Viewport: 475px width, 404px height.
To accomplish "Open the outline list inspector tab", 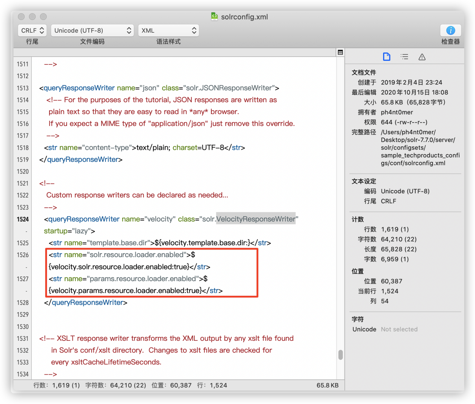I will click(404, 57).
